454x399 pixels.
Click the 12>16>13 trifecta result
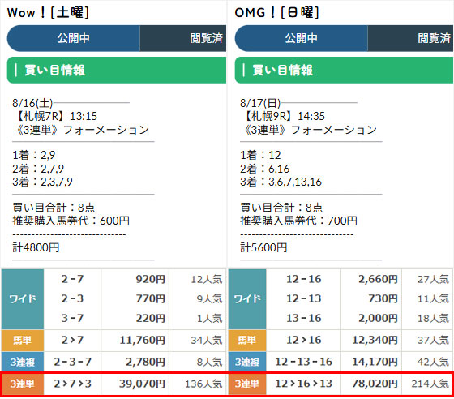(303, 384)
